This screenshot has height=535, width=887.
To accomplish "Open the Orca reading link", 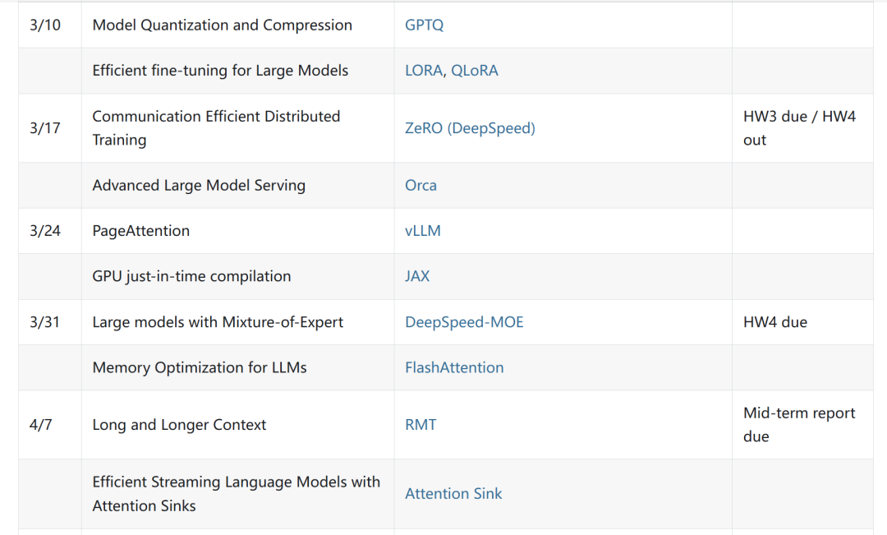I will pos(421,186).
